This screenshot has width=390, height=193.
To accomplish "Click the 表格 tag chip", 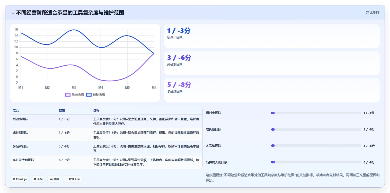I will point(38,179).
